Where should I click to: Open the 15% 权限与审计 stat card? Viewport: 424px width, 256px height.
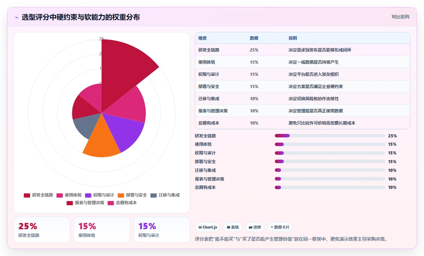(162, 230)
